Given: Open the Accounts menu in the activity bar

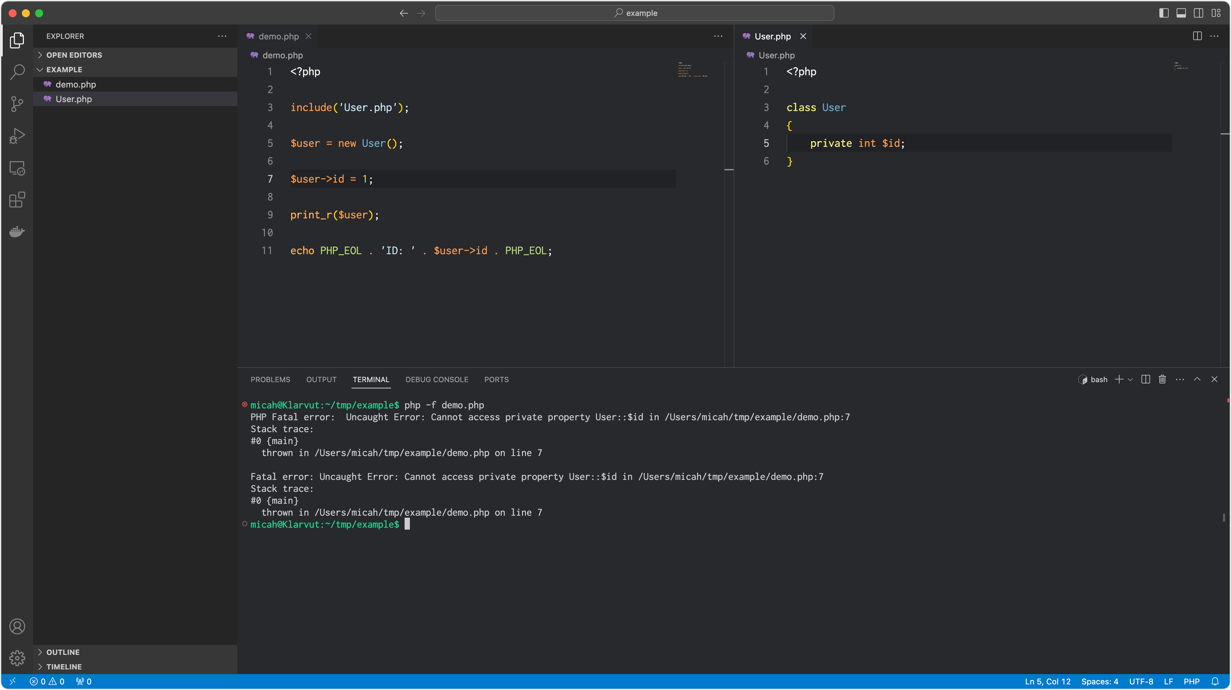Looking at the screenshot, I should (17, 626).
